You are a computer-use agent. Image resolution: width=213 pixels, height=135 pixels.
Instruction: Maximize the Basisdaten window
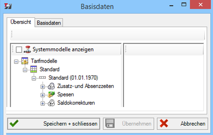184,5
